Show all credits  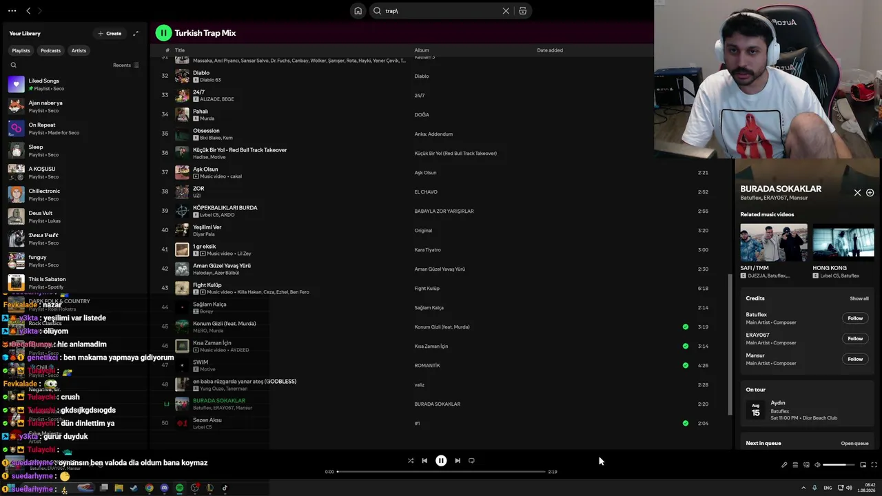[x=859, y=299]
